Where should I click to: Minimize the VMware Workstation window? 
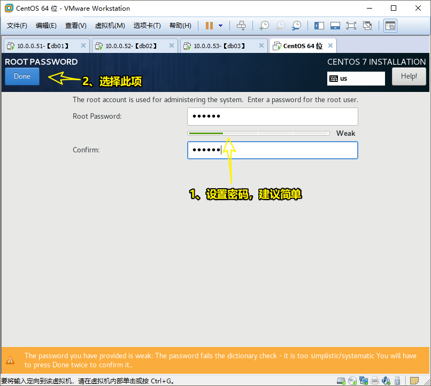[369, 8]
